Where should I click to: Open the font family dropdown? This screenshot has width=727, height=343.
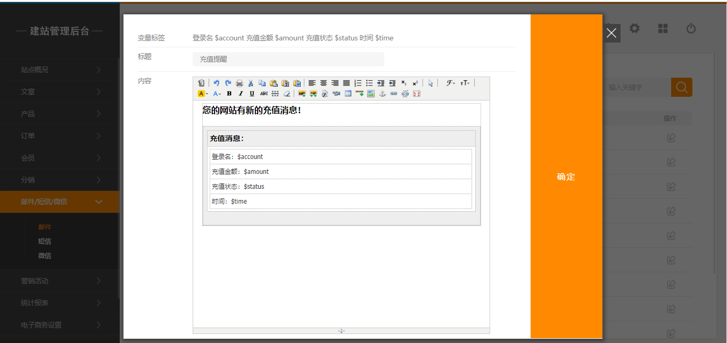coord(450,83)
